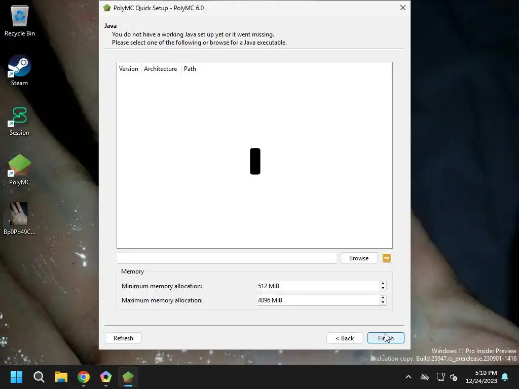Switch to PolyMC in the taskbar
The height and width of the screenshot is (389, 519).
click(x=128, y=377)
